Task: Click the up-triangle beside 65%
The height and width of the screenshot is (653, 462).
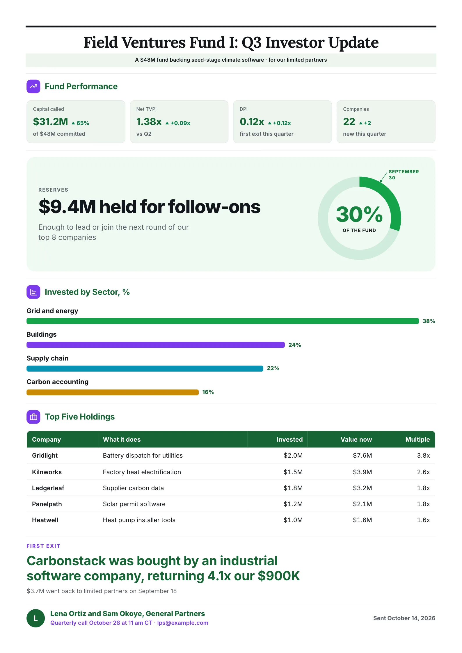Action: click(x=73, y=123)
